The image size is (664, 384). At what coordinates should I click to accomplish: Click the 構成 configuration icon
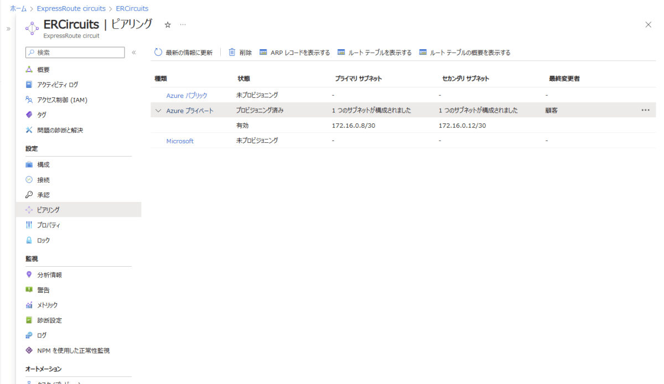point(29,165)
